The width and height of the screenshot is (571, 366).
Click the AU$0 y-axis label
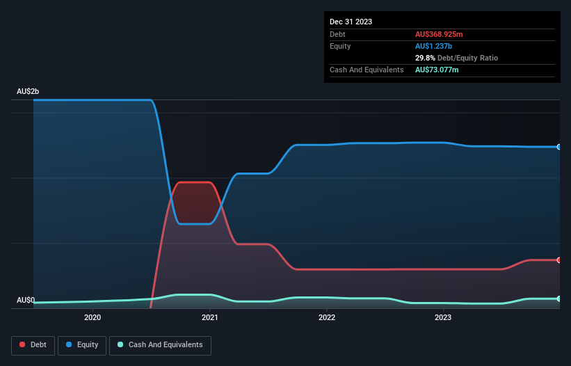click(x=26, y=300)
